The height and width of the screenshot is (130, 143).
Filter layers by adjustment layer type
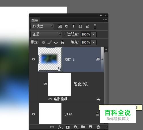coord(67,26)
